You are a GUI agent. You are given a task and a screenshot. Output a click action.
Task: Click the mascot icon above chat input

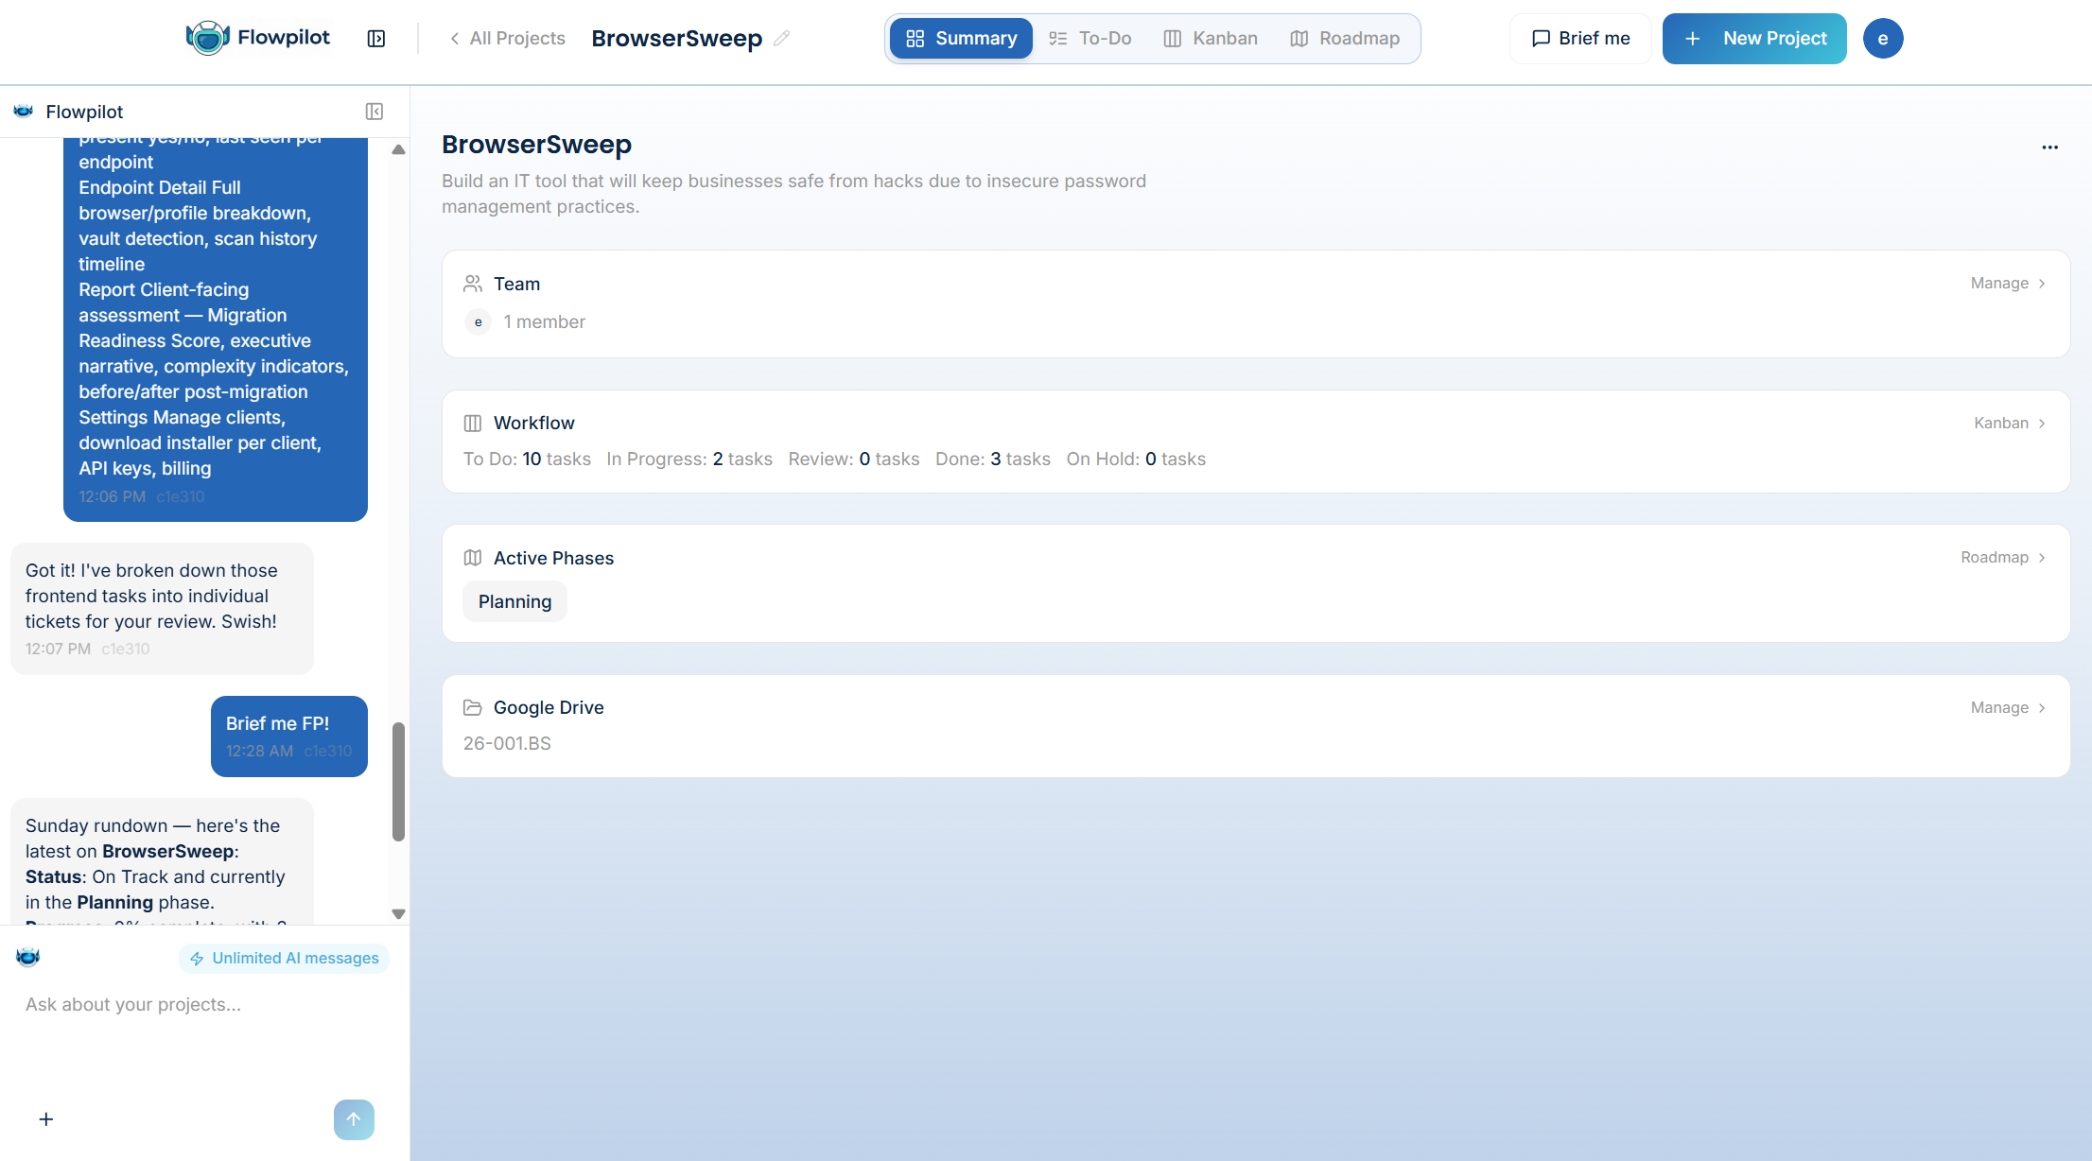28,958
